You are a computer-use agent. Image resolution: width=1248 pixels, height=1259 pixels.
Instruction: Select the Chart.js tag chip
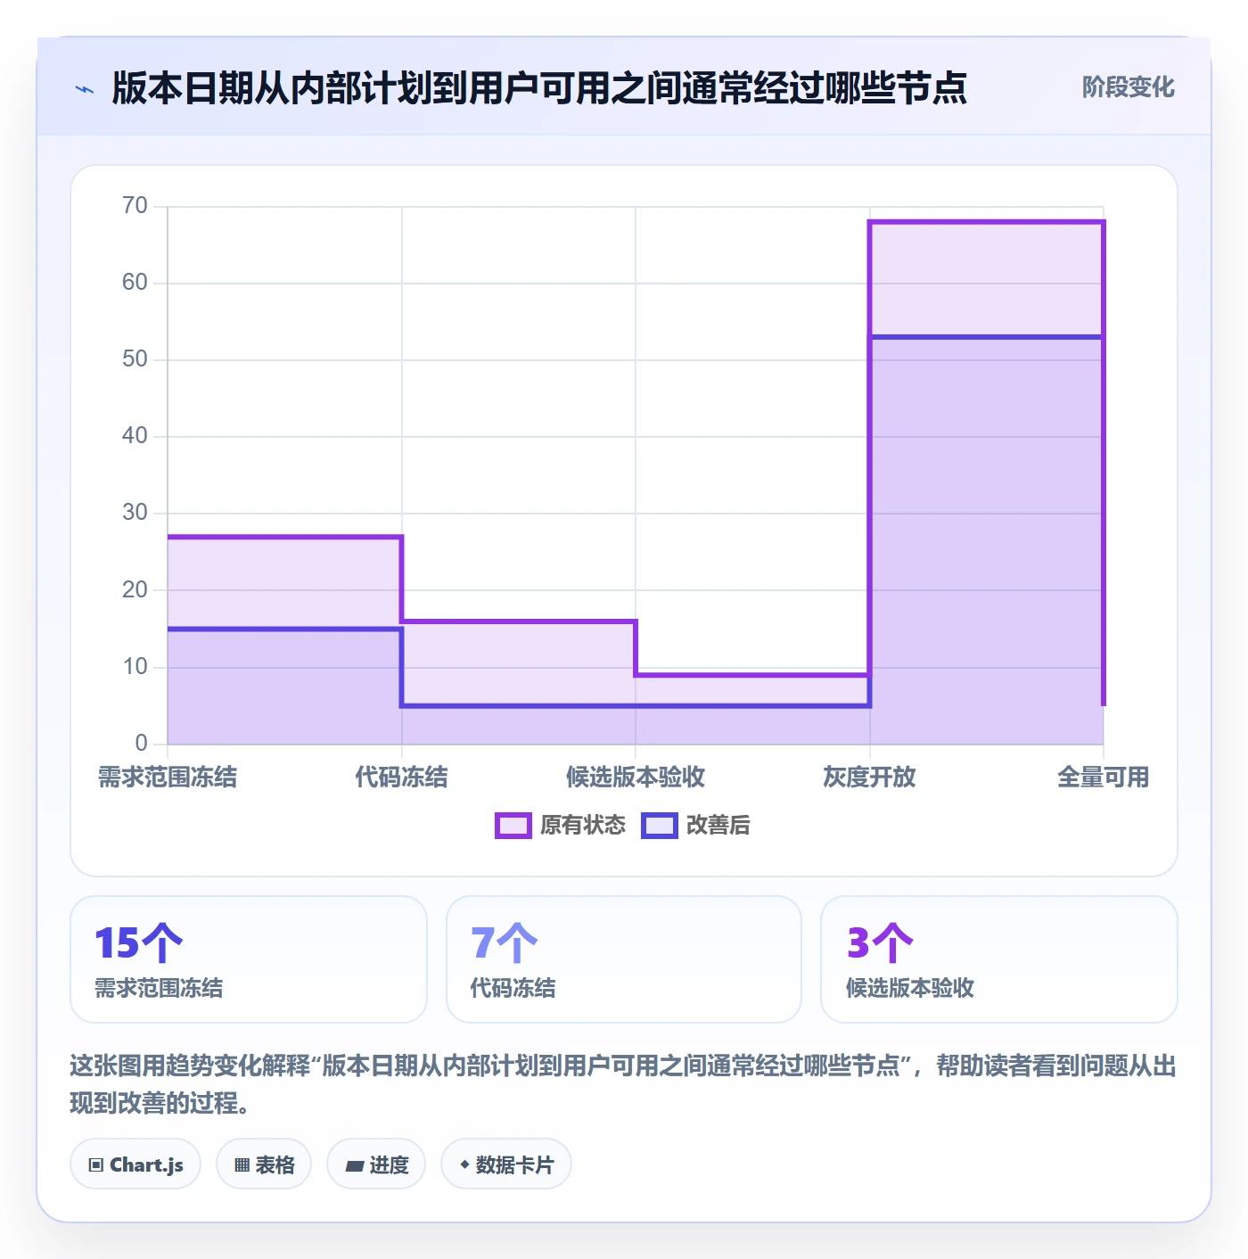point(135,1164)
